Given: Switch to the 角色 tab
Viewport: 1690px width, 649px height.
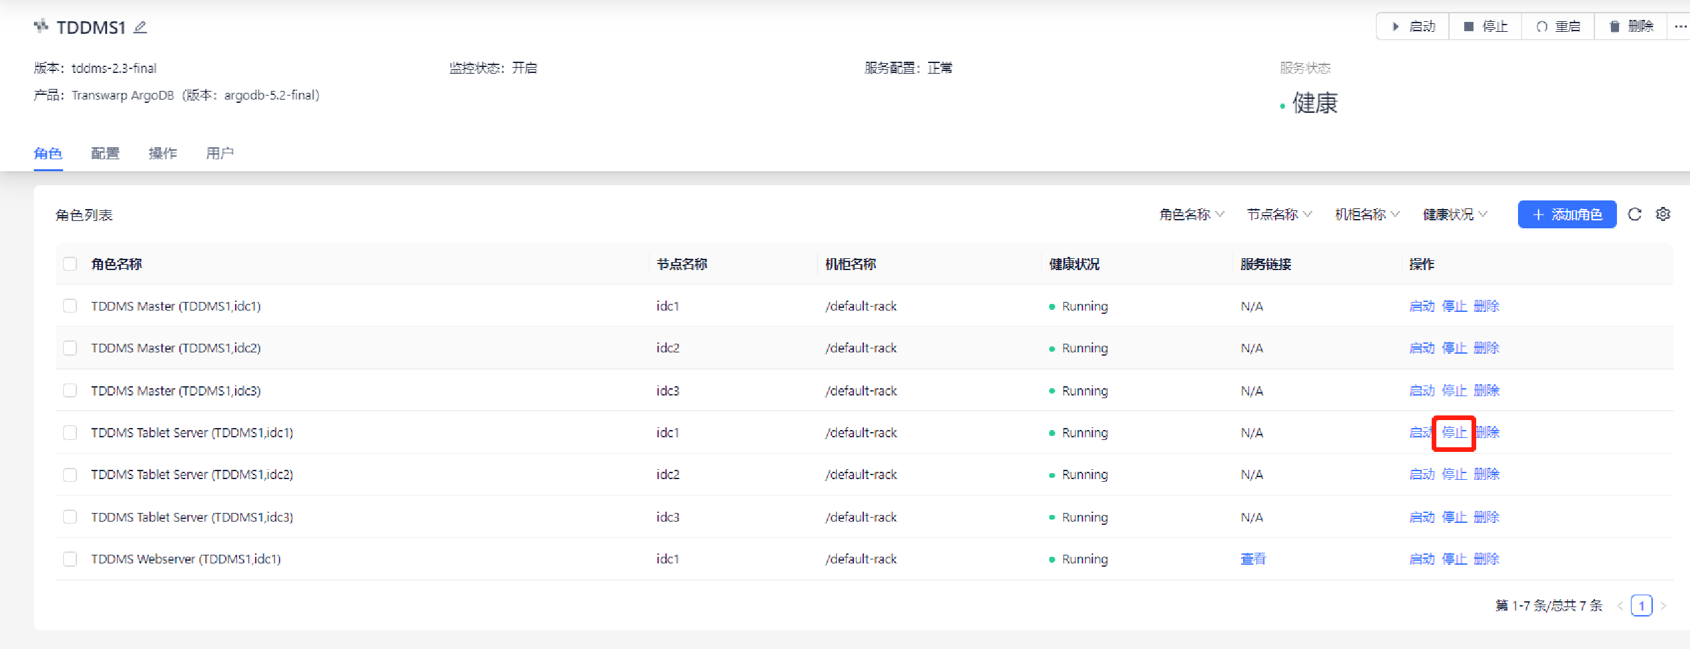Looking at the screenshot, I should click(x=48, y=153).
